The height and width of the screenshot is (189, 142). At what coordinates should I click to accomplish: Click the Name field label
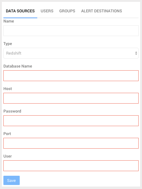coord(9,21)
